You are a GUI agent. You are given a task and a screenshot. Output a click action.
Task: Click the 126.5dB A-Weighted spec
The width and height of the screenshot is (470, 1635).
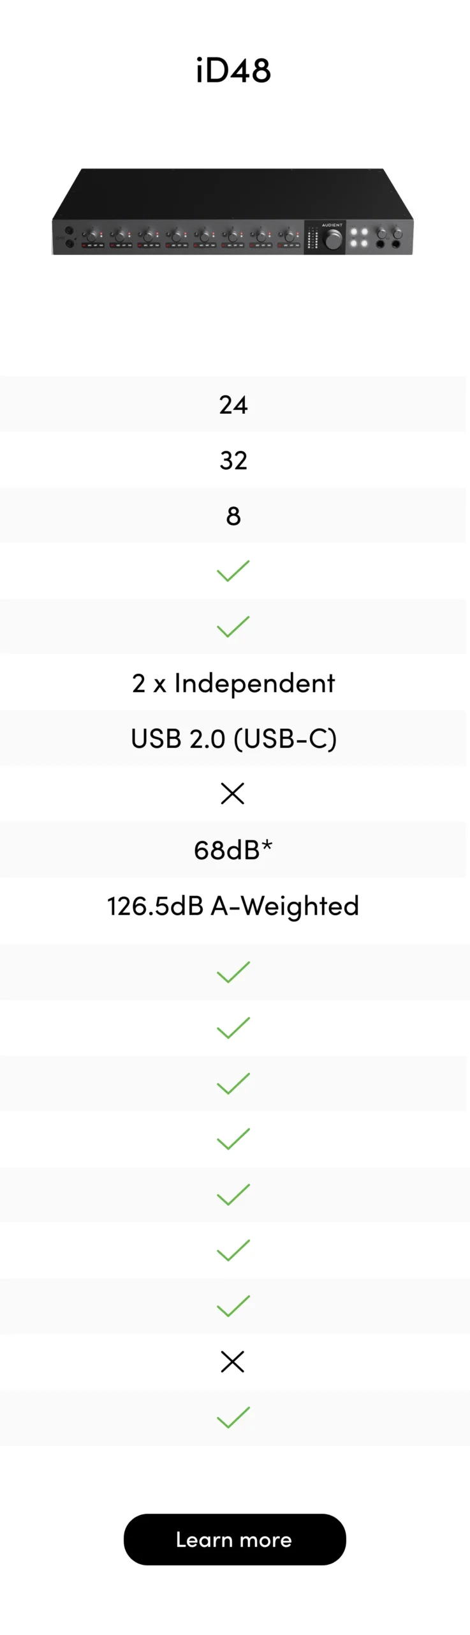[x=233, y=906]
